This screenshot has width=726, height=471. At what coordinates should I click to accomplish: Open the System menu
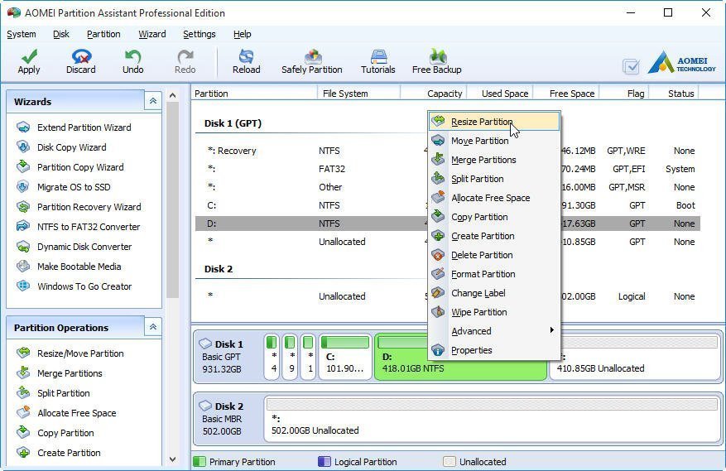[22, 34]
